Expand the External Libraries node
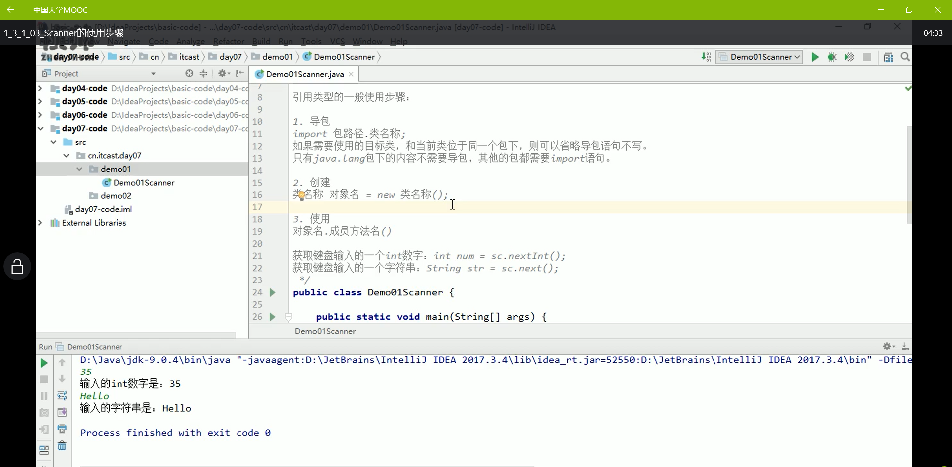The image size is (952, 467). click(x=40, y=223)
